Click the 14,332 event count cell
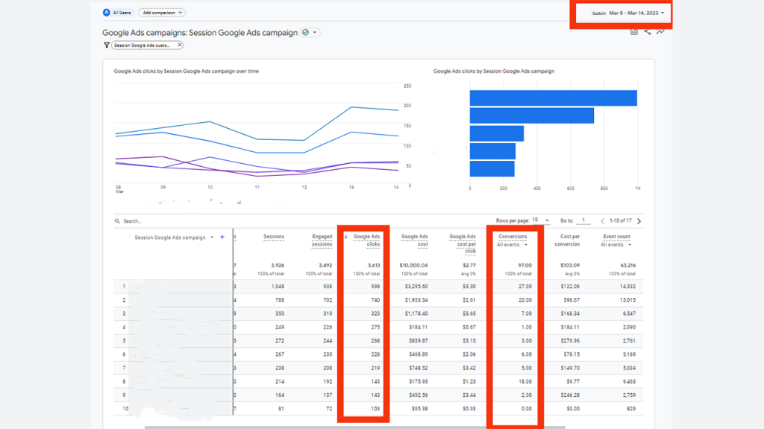Screen dimensions: 764x429 (x=627, y=287)
